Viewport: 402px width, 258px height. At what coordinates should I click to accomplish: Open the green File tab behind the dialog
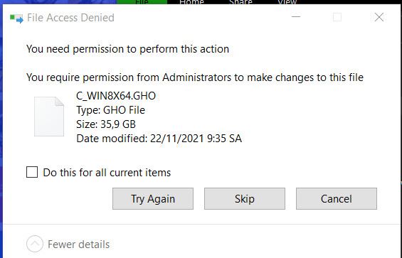tap(142, 2)
